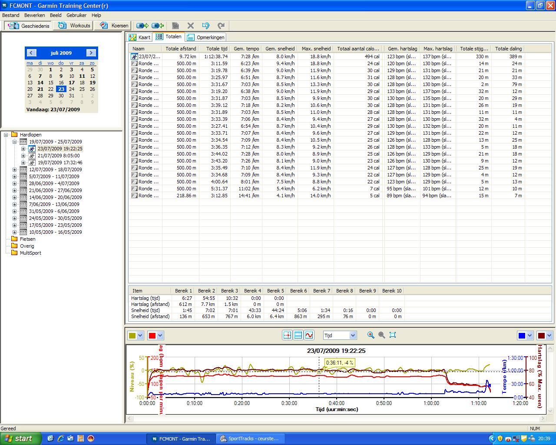The image size is (556, 445).
Task: Select 23 in the July calendar
Action: click(61, 89)
